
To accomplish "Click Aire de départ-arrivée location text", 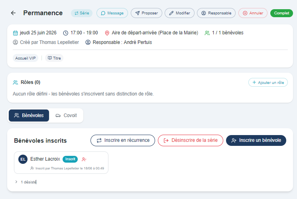I will pos(155,33).
